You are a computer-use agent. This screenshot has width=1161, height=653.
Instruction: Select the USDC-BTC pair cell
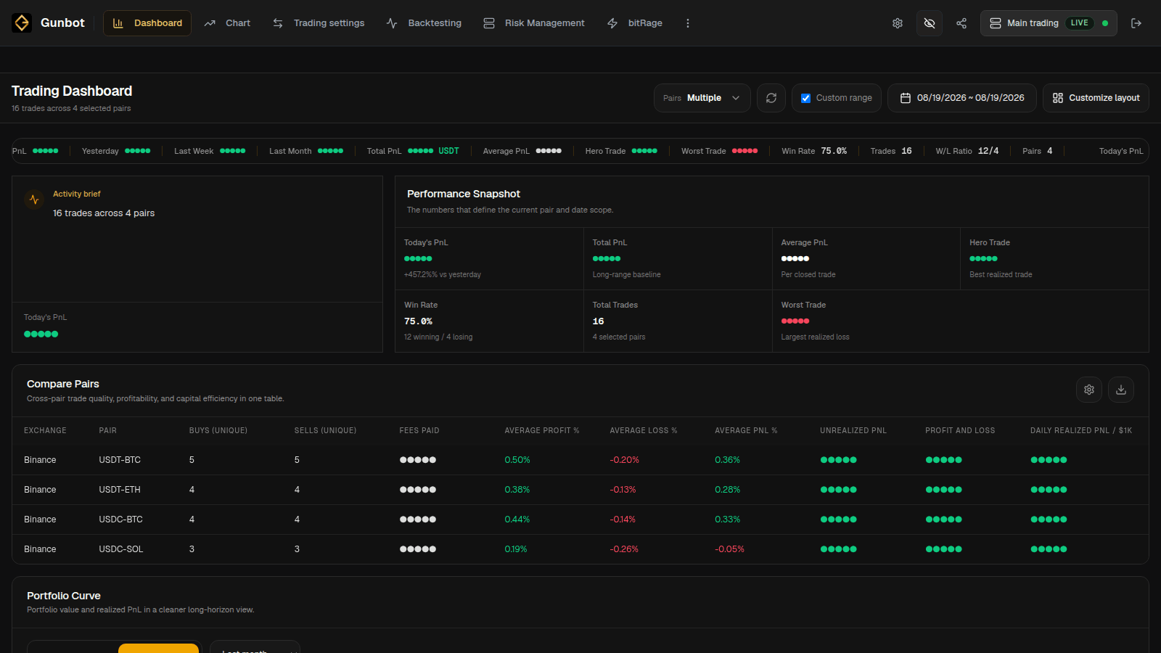tap(121, 519)
